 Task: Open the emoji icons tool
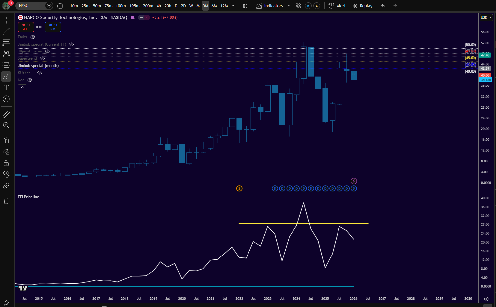point(6,99)
